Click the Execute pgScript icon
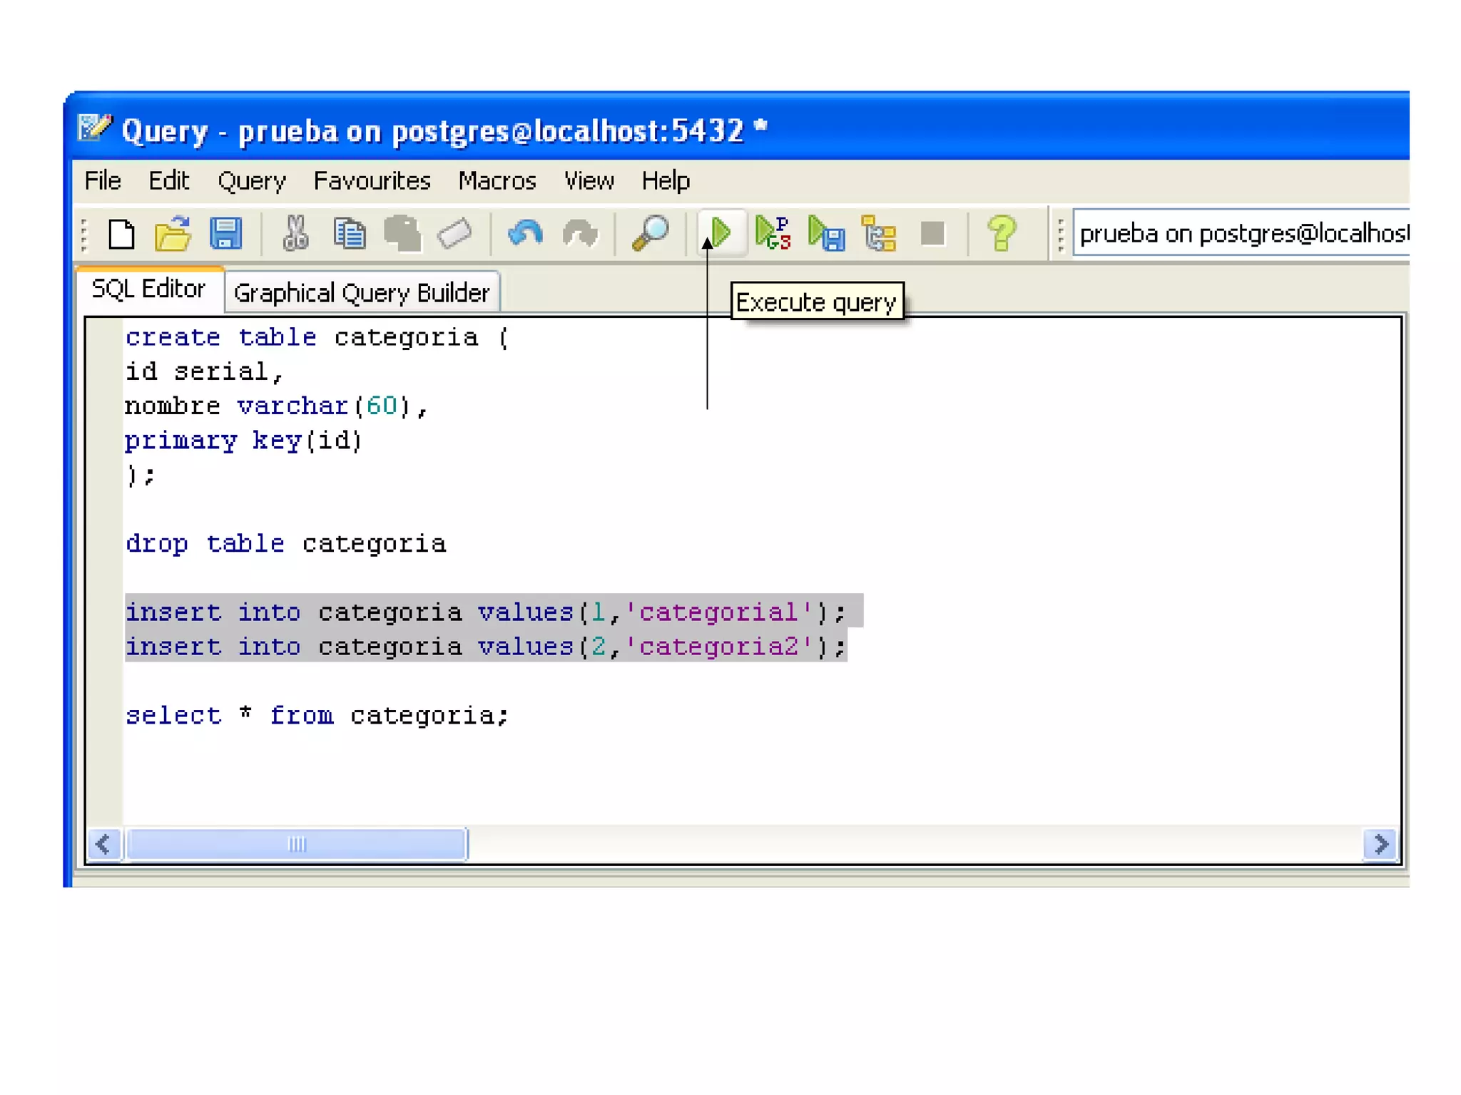 (773, 233)
